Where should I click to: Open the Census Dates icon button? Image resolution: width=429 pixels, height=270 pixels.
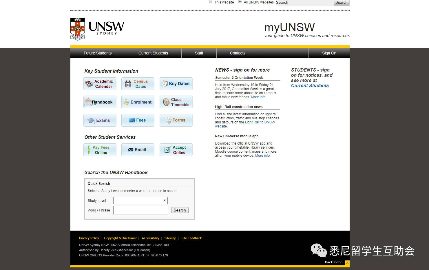138,84
